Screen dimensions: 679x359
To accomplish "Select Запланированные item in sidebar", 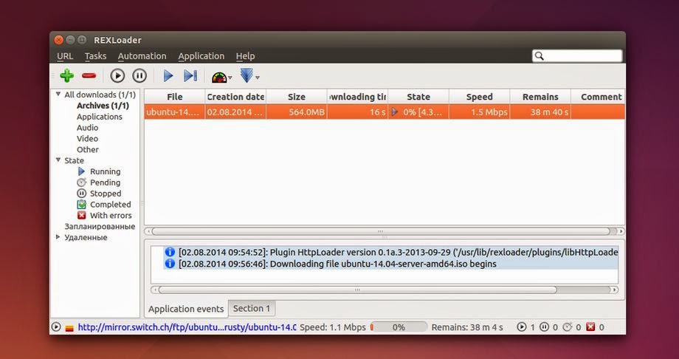I will pos(100,226).
